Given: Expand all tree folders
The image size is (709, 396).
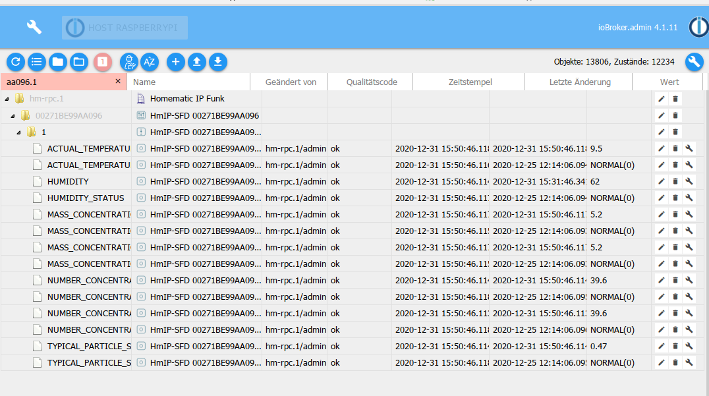Looking at the screenshot, I should [79, 62].
